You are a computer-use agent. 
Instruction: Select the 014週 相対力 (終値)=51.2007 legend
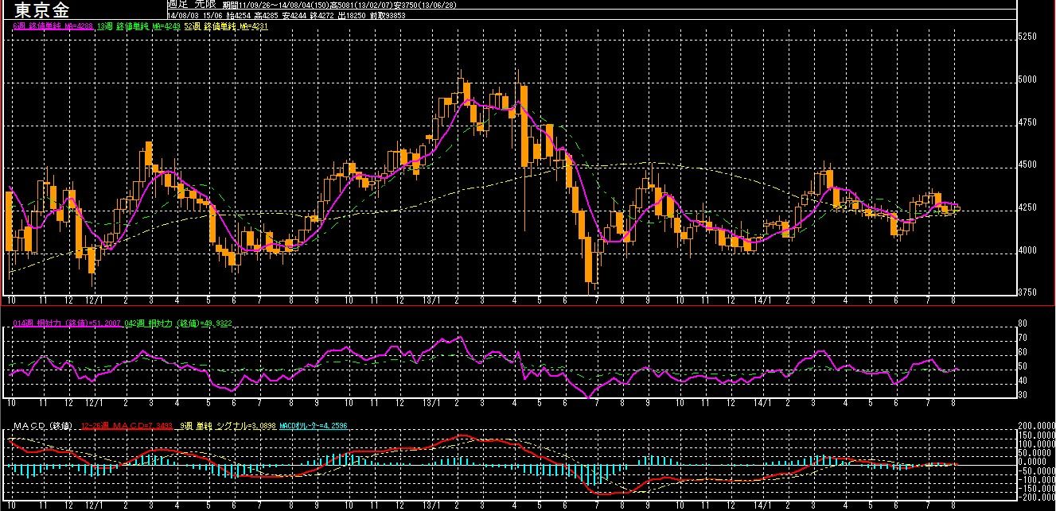(x=67, y=323)
